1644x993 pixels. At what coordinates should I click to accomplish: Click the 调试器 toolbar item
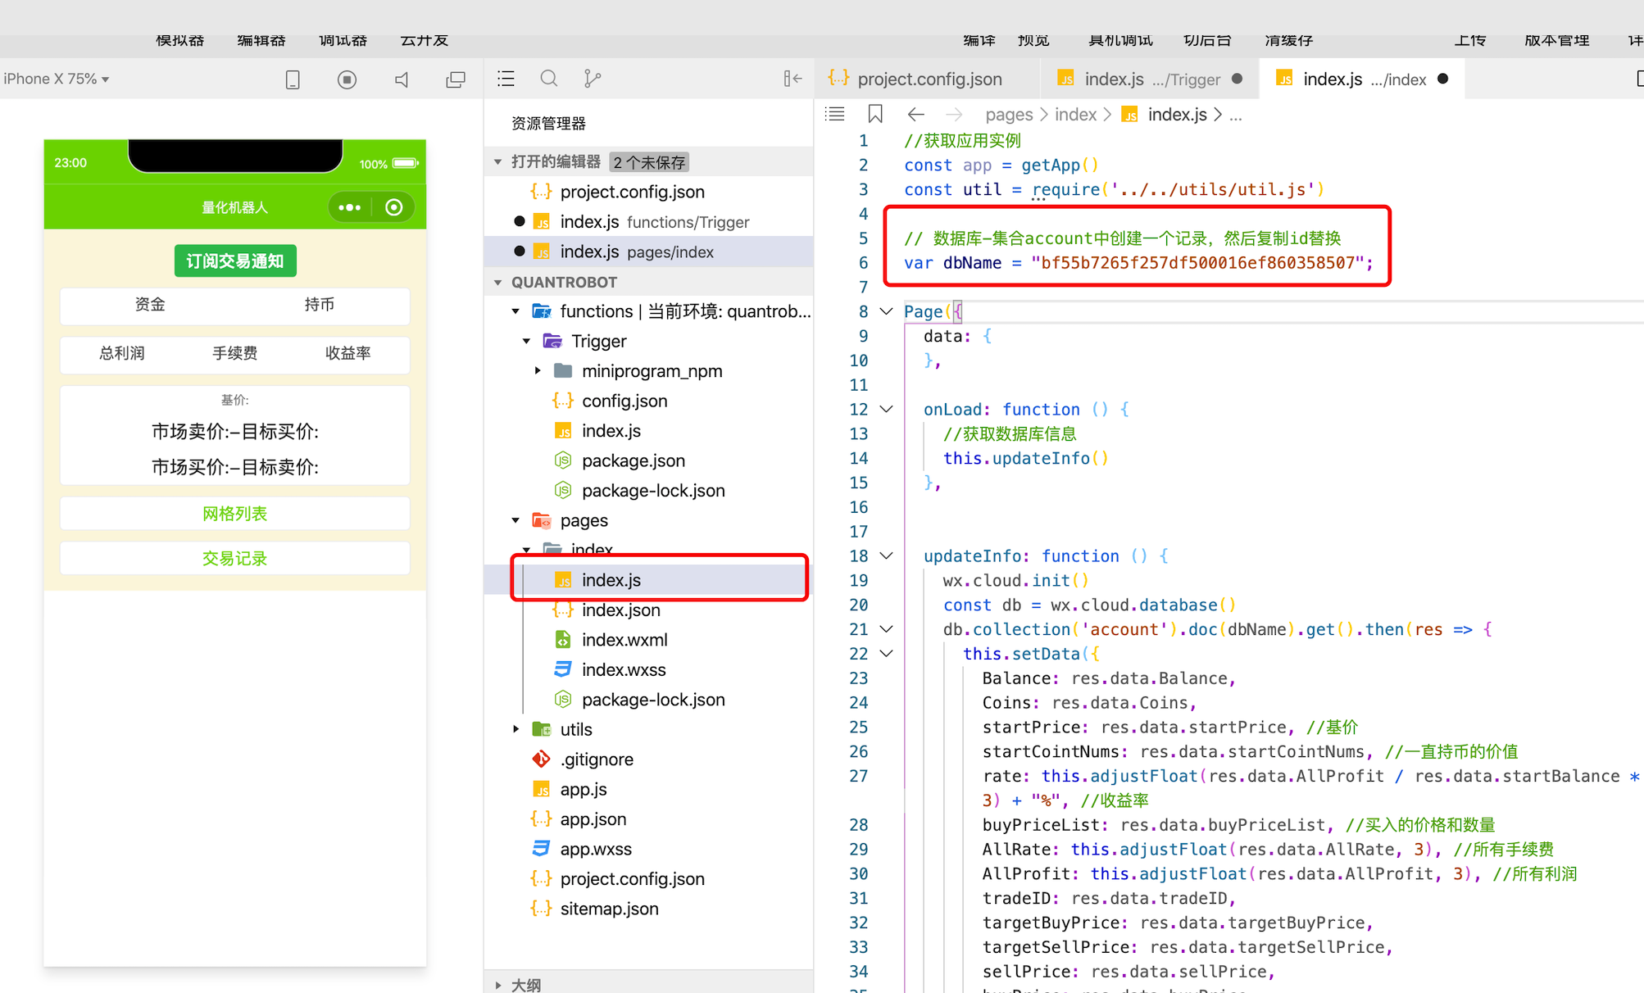343,40
